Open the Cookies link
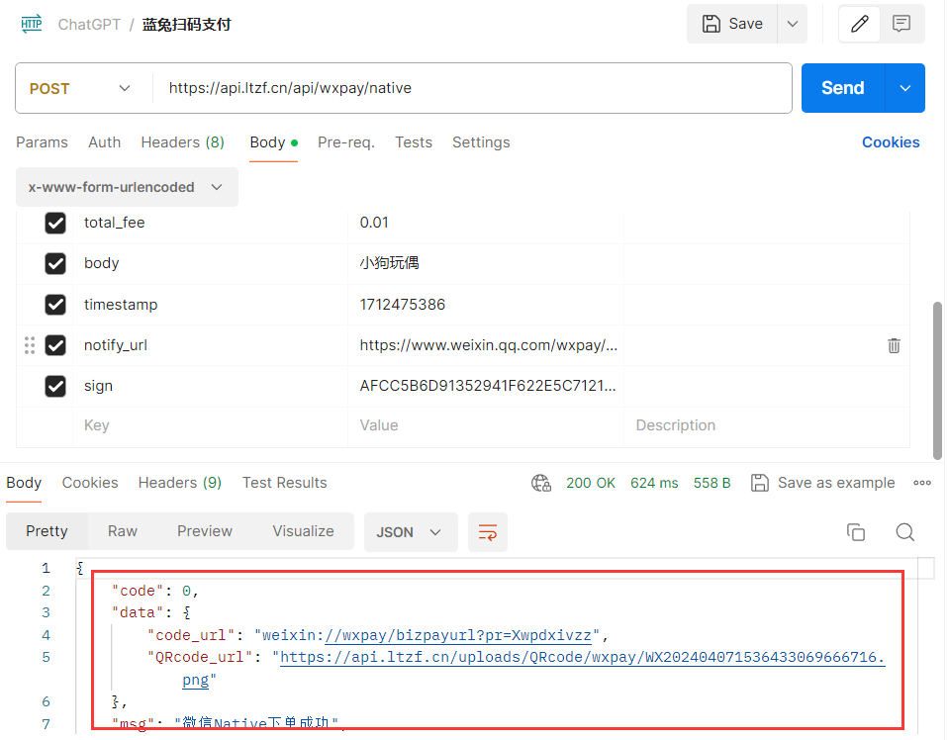Screen dimensions: 949x740 tap(891, 142)
